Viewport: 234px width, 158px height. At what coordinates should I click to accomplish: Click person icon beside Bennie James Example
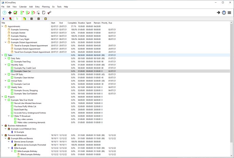click(x=12, y=142)
